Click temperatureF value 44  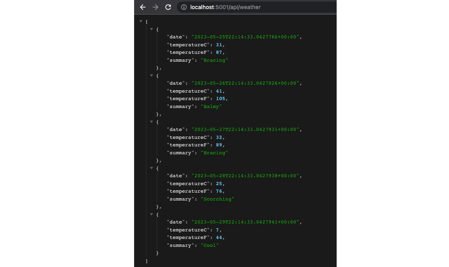(x=219, y=237)
